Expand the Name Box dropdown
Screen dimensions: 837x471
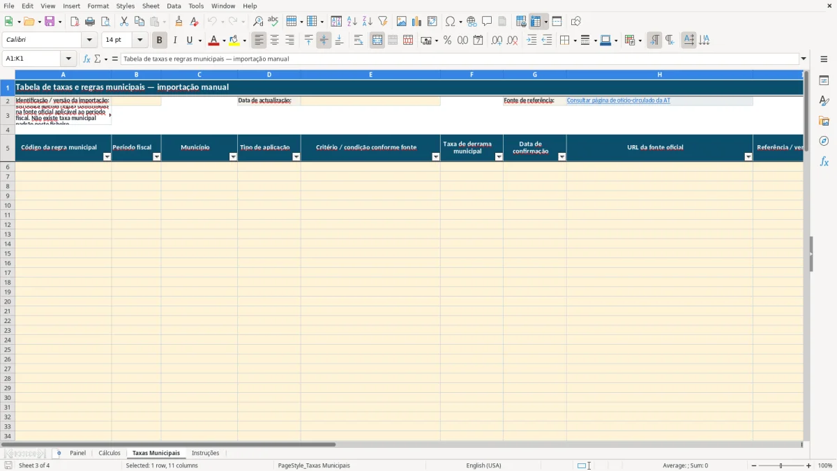(69, 59)
